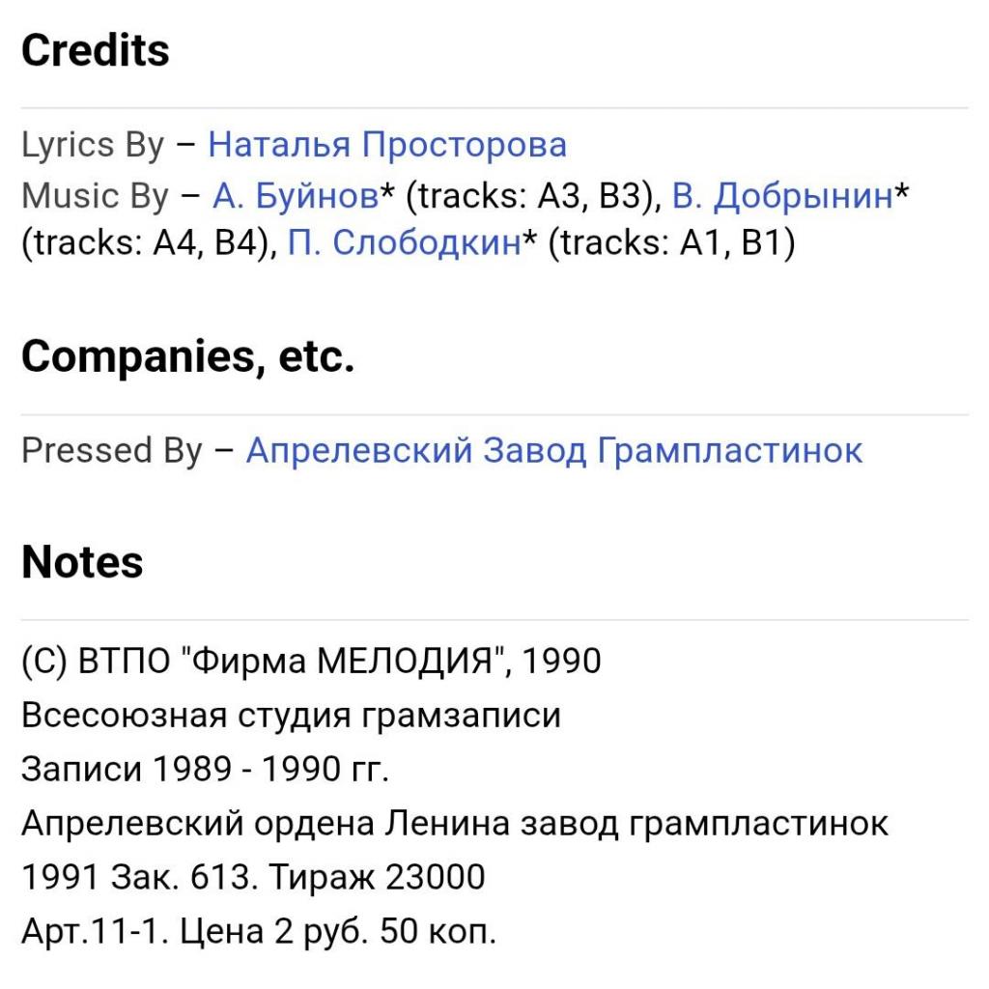Viewport: 989px width, 989px height.
Task: Open Апрелевский Завод Грампластинок company link
Action: point(553,450)
